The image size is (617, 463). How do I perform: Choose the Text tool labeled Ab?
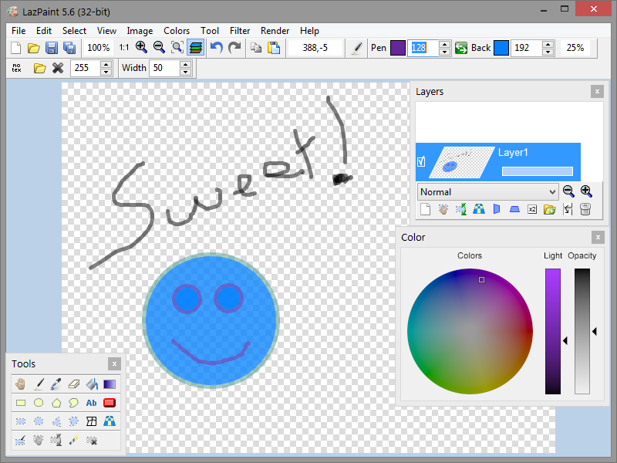click(92, 402)
